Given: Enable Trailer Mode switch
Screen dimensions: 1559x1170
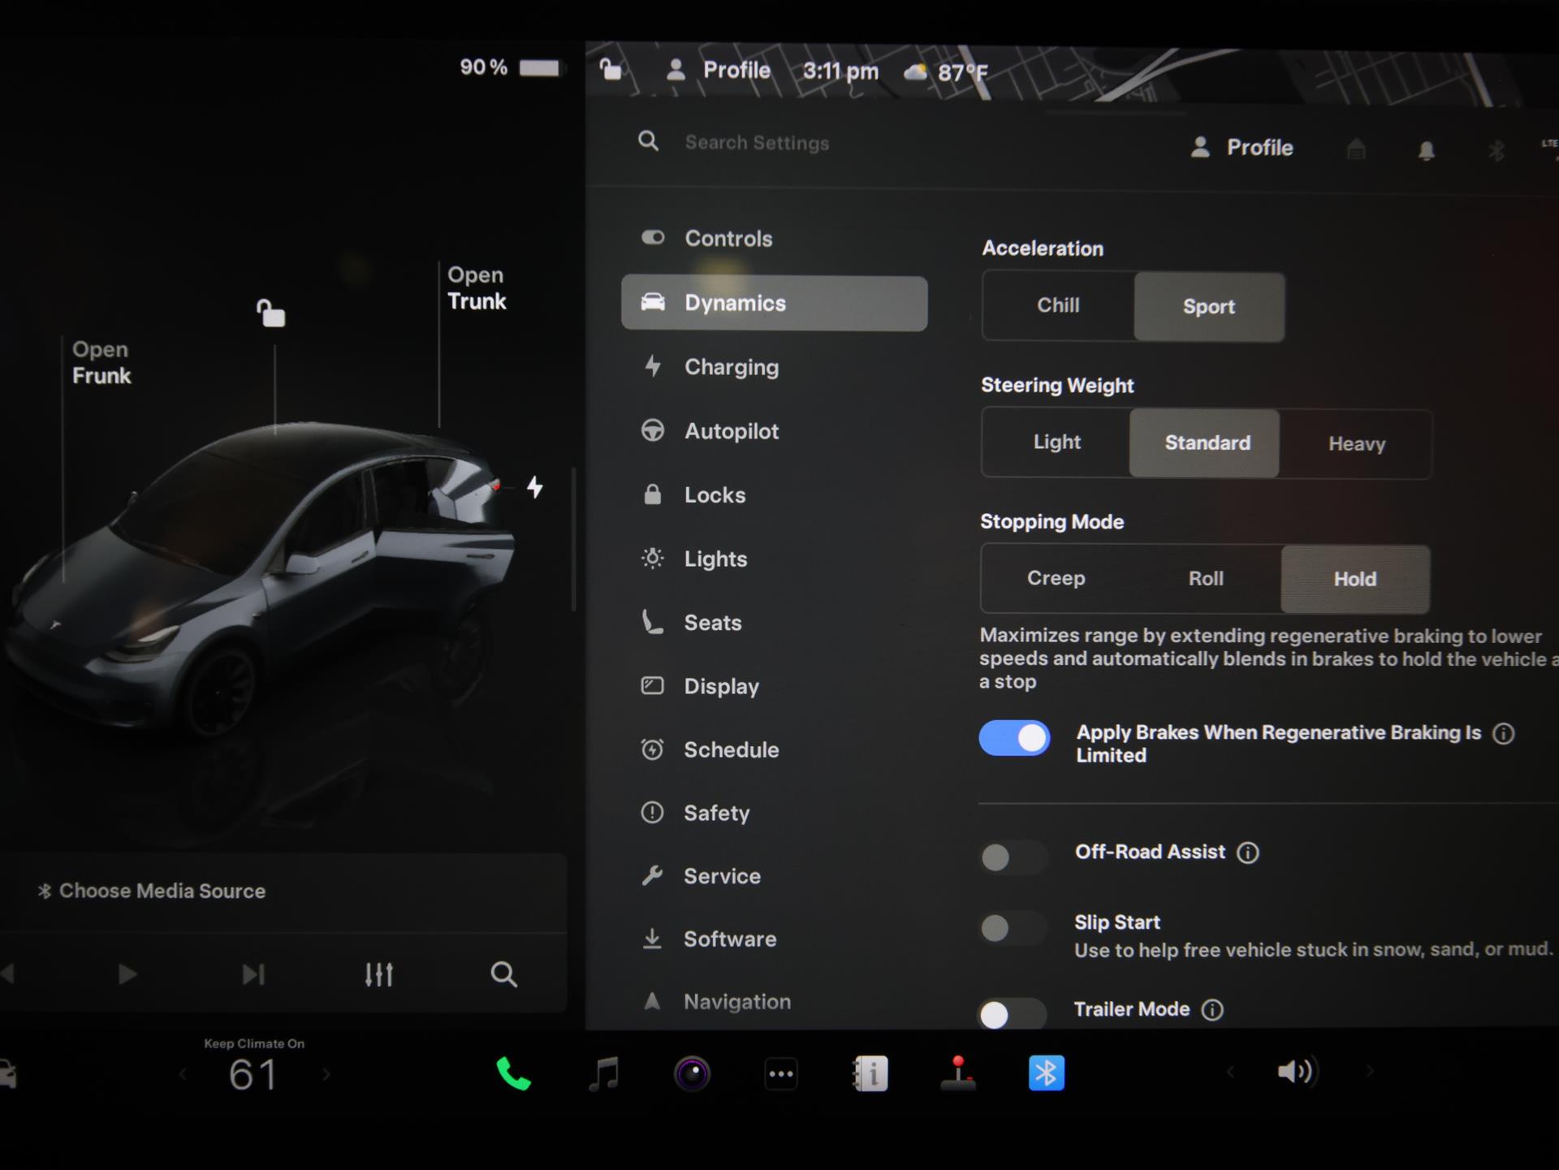Looking at the screenshot, I should (x=1013, y=1014).
